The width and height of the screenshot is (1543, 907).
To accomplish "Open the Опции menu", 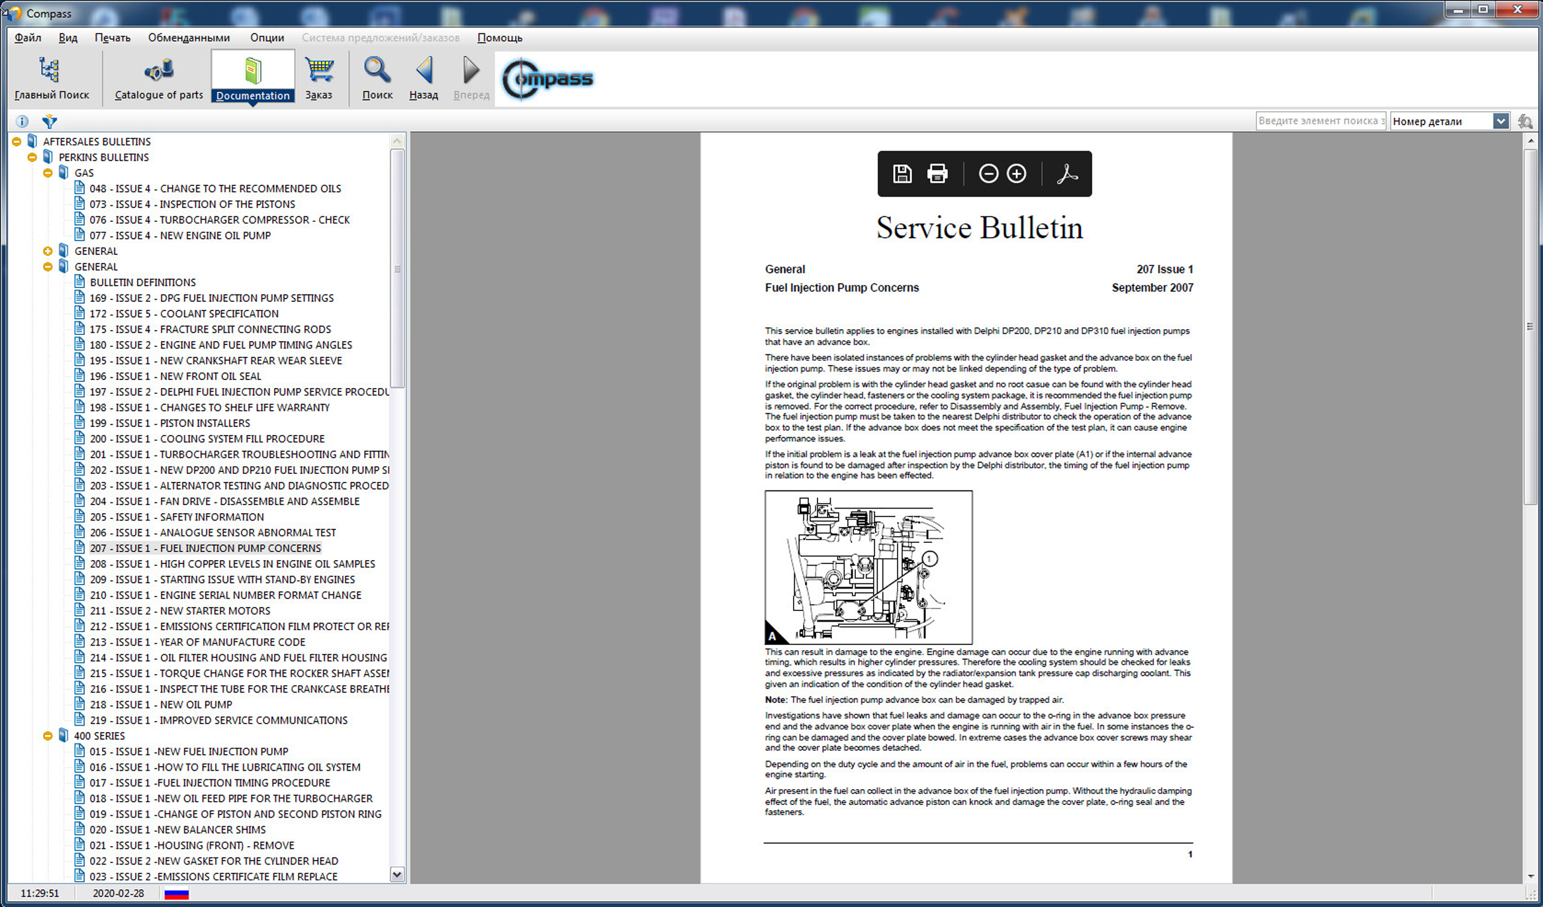I will [267, 38].
